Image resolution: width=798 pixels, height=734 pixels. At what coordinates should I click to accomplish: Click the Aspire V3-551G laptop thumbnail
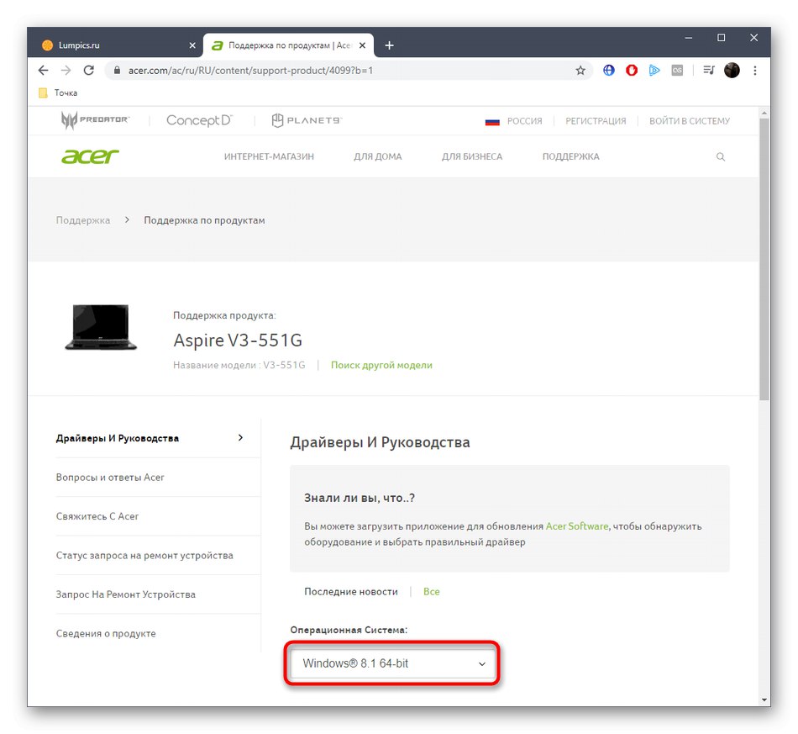pyautogui.click(x=101, y=327)
